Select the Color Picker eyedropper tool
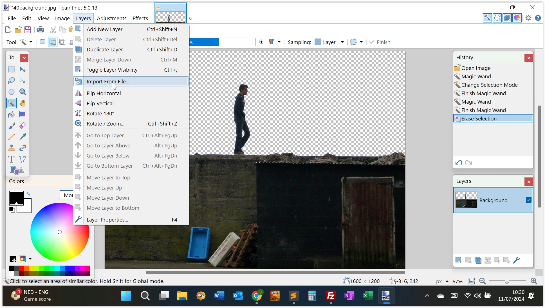545x308 pixels. pos(23,137)
